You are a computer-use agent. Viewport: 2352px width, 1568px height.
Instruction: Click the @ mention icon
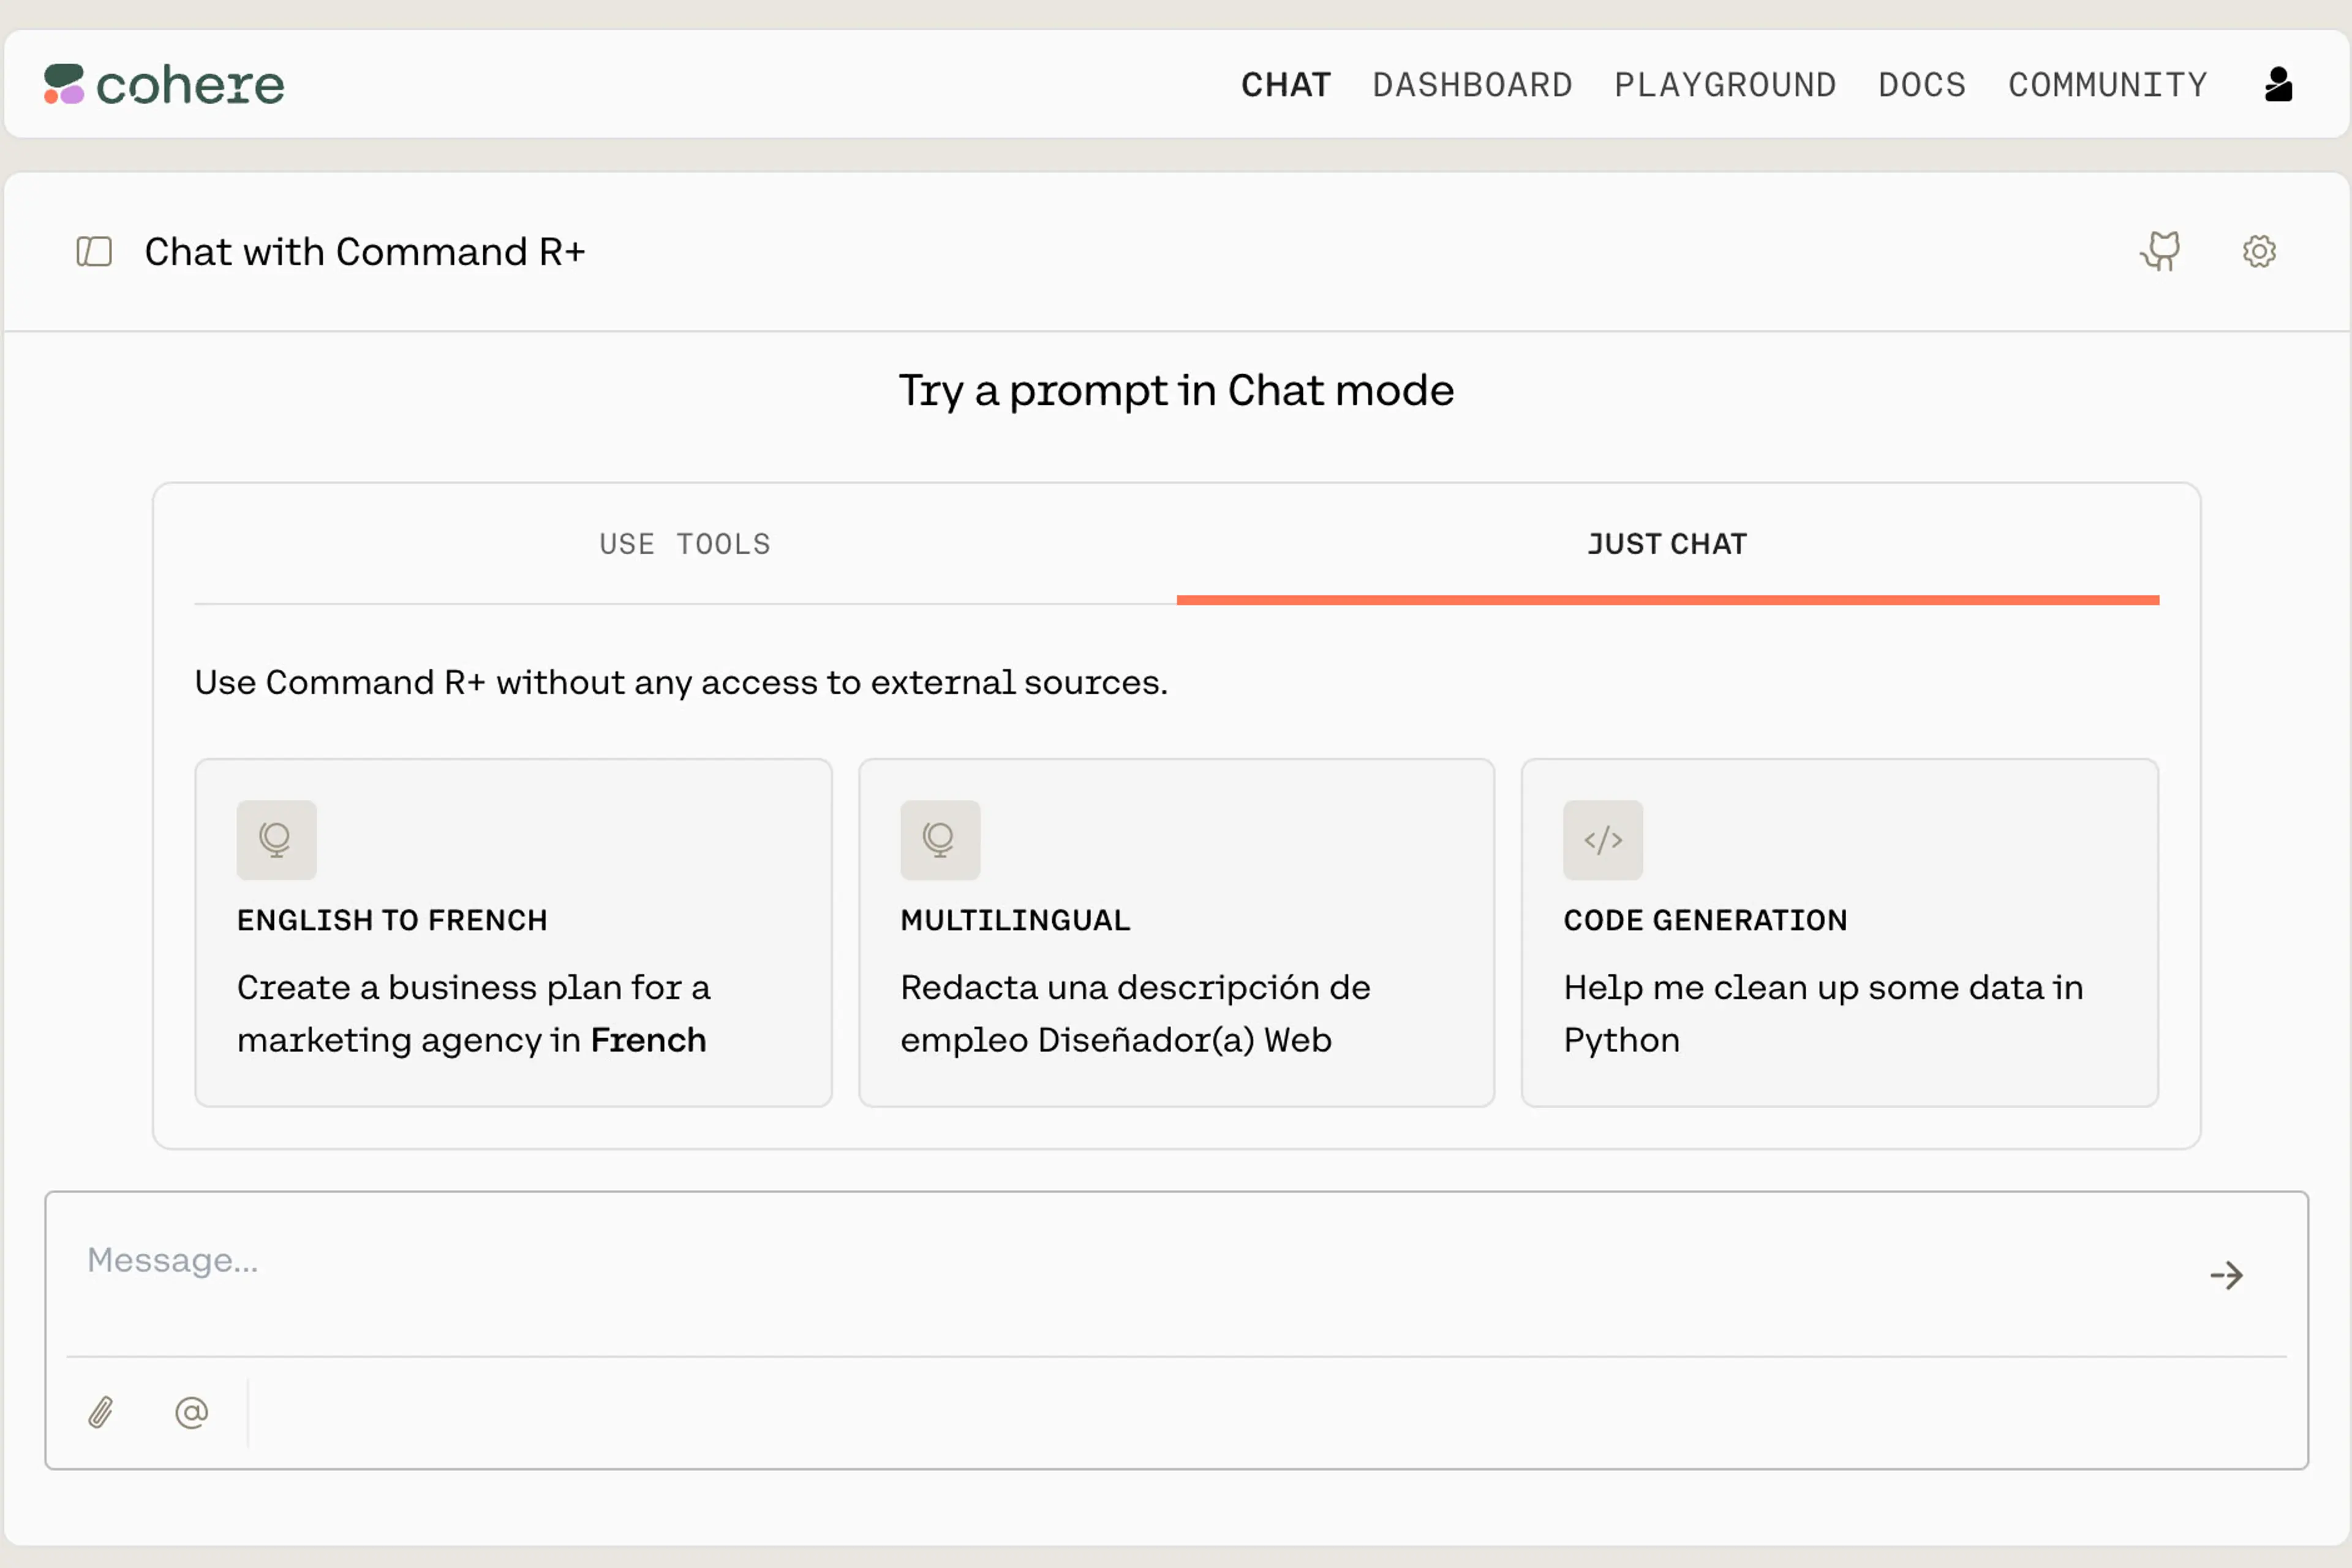pyautogui.click(x=191, y=1412)
